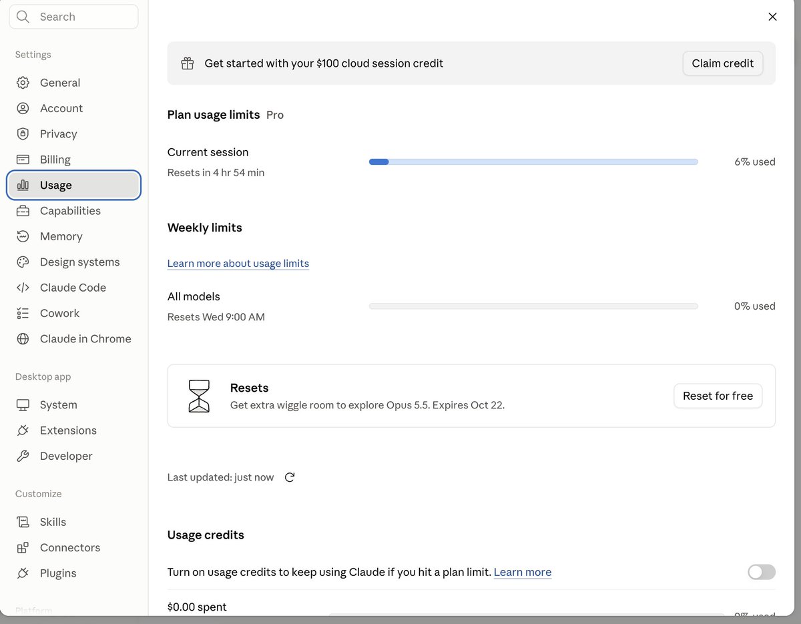Viewport: 801px width, 624px height.
Task: Click the Privacy shield icon
Action: (x=23, y=134)
